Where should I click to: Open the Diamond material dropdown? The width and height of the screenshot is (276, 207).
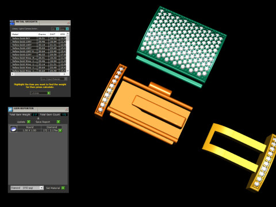(x=27, y=188)
